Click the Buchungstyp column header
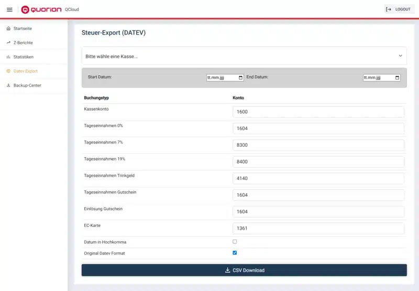 (96, 98)
